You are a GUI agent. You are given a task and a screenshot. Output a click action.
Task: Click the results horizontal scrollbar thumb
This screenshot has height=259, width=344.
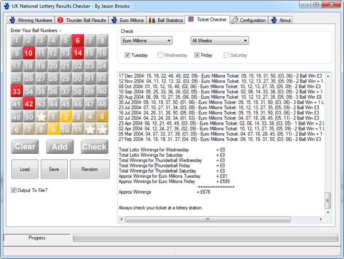[208, 219]
